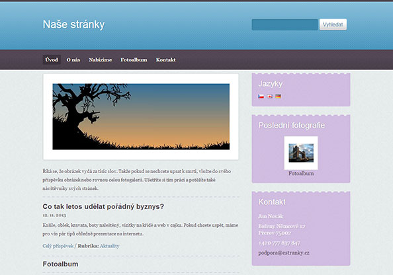Email podpora@estranky.cz from the contact box
The width and height of the screenshot is (393, 275).
(x=284, y=253)
